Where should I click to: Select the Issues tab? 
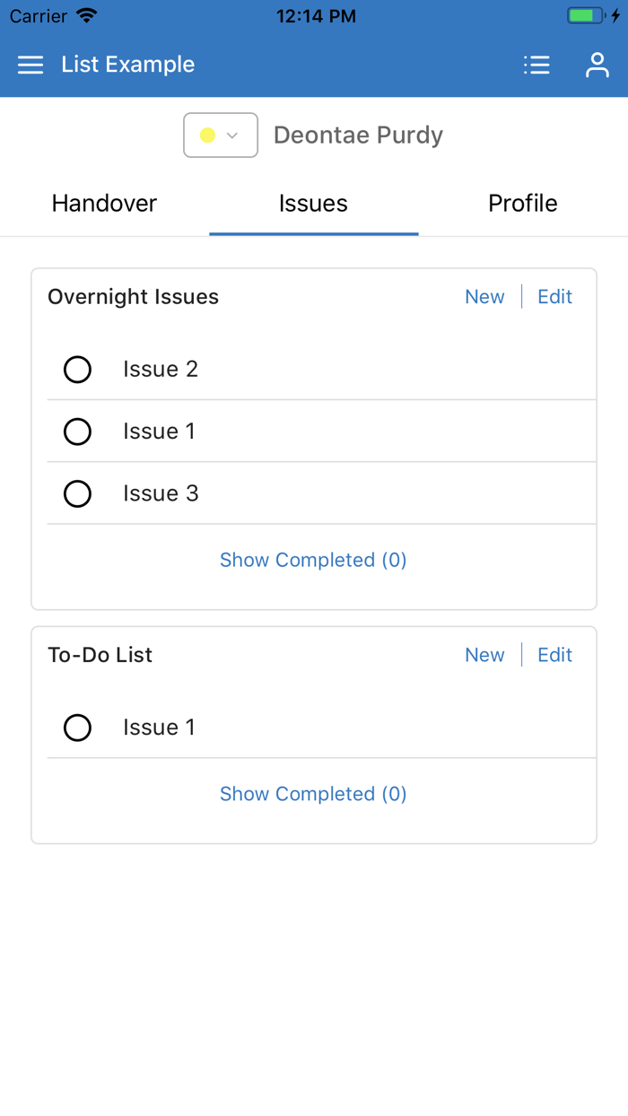[313, 204]
